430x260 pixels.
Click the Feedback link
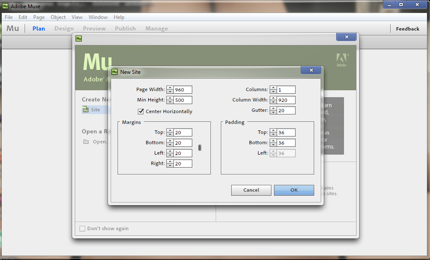[x=408, y=29]
